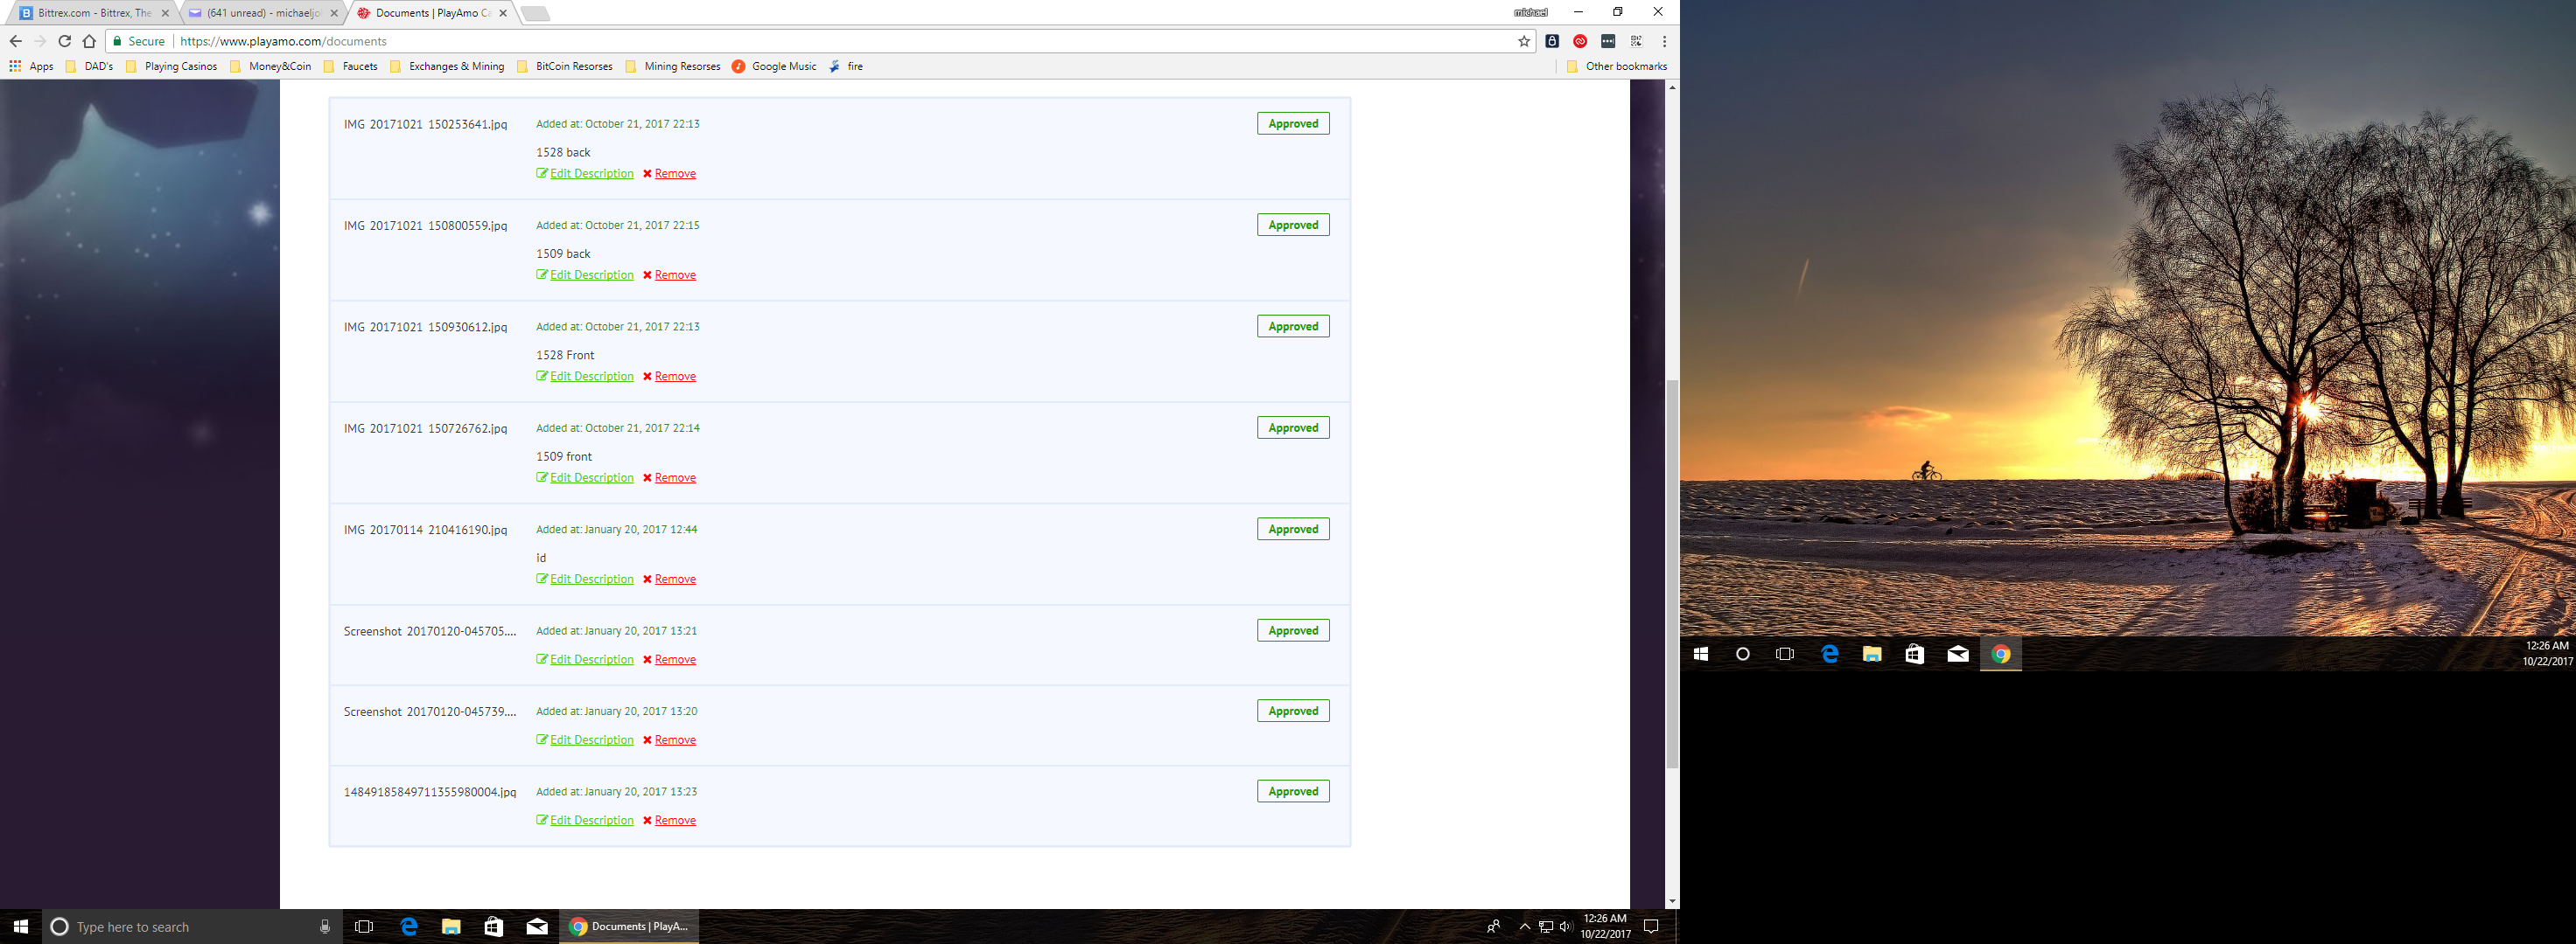The image size is (2576, 944).
Task: Open Start on second monitor taskbar
Action: click(x=1701, y=655)
